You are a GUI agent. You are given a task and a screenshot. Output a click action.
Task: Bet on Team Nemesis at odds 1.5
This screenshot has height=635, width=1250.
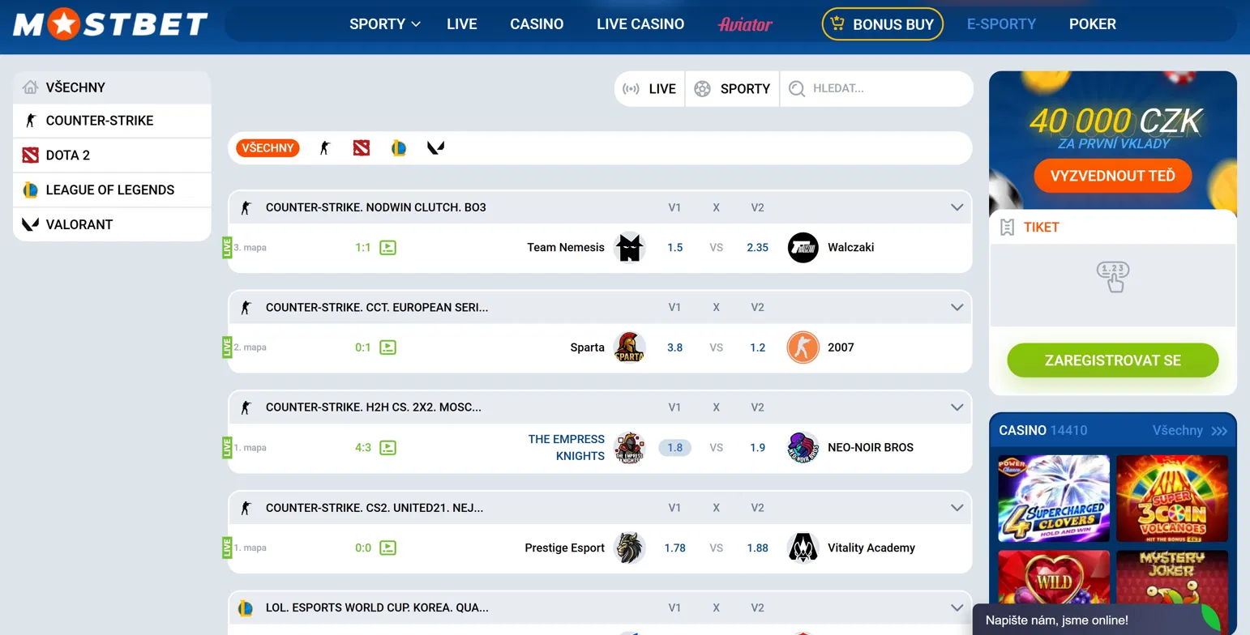click(674, 248)
